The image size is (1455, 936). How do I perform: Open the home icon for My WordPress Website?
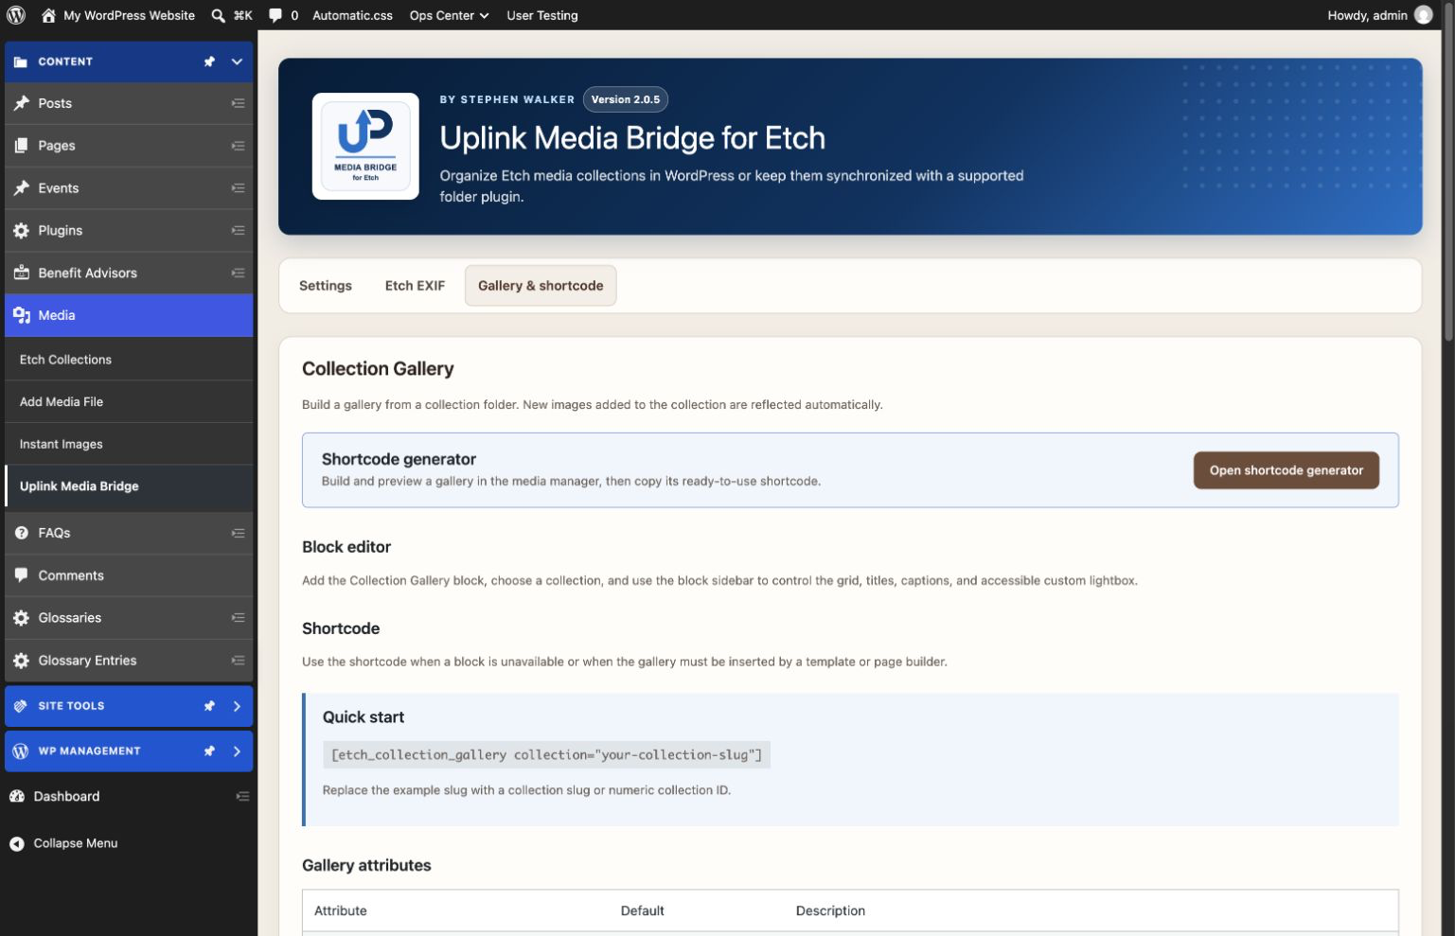point(48,15)
